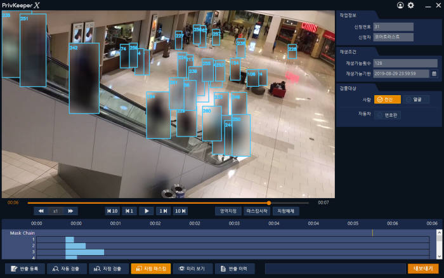Click the x1 playback speed indicator

click(x=56, y=211)
